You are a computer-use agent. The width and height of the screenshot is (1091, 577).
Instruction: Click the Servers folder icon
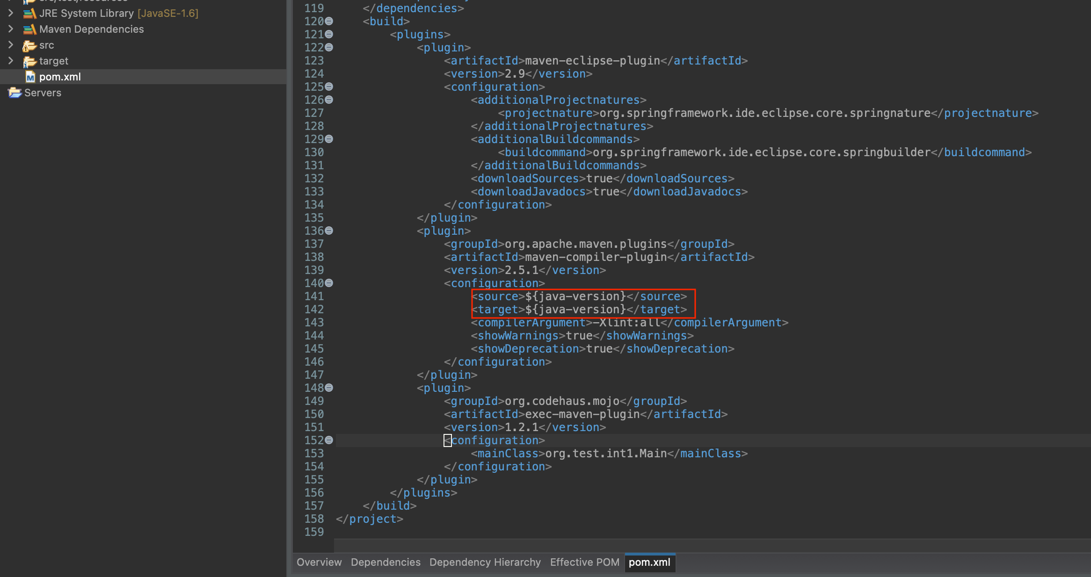pos(15,93)
